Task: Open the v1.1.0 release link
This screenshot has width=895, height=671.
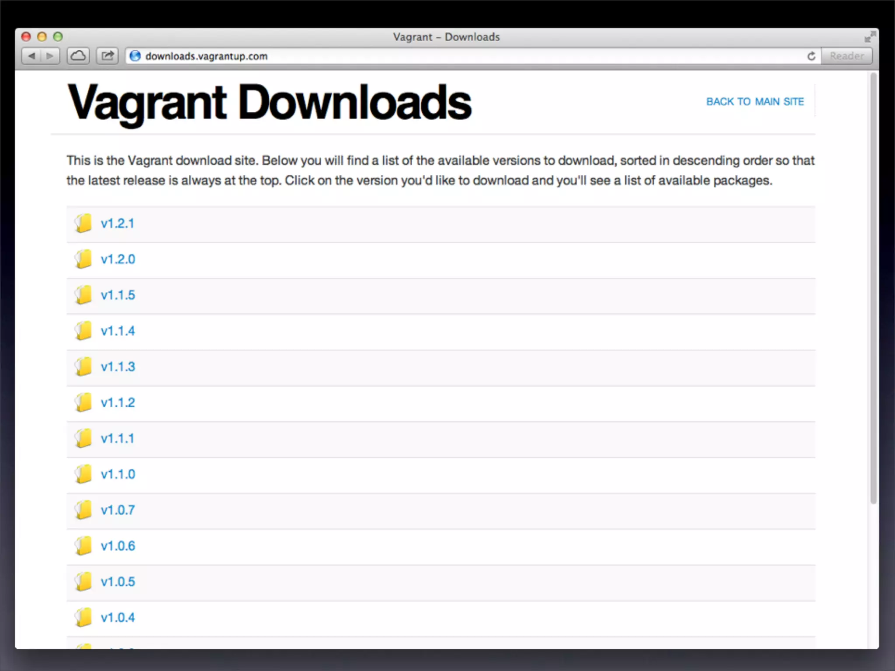Action: point(118,474)
